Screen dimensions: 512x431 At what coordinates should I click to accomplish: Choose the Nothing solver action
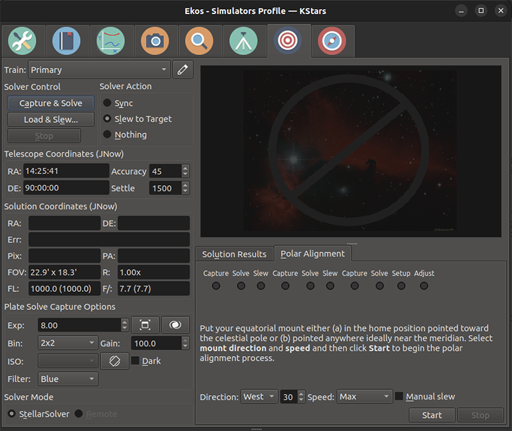coord(108,135)
